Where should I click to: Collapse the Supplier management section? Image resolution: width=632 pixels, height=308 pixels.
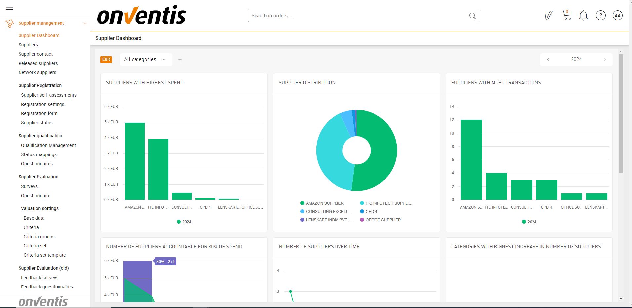tap(84, 23)
